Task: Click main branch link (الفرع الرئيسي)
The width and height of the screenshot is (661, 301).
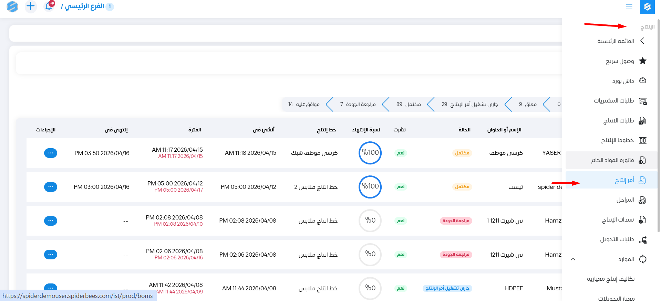Action: pos(84,7)
